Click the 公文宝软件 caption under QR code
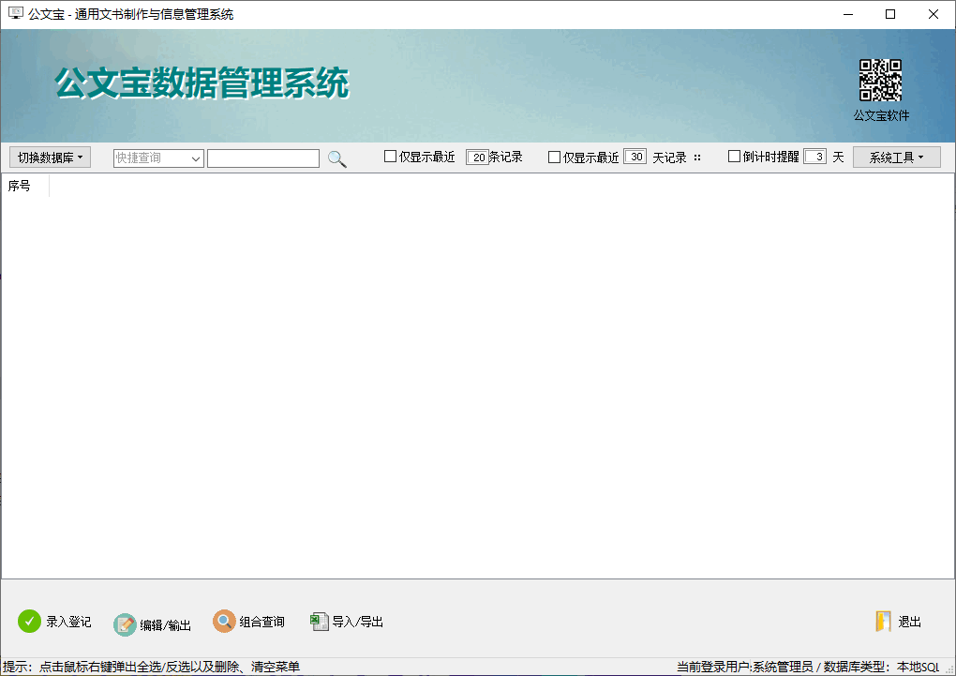Image resolution: width=956 pixels, height=676 pixels. (880, 115)
